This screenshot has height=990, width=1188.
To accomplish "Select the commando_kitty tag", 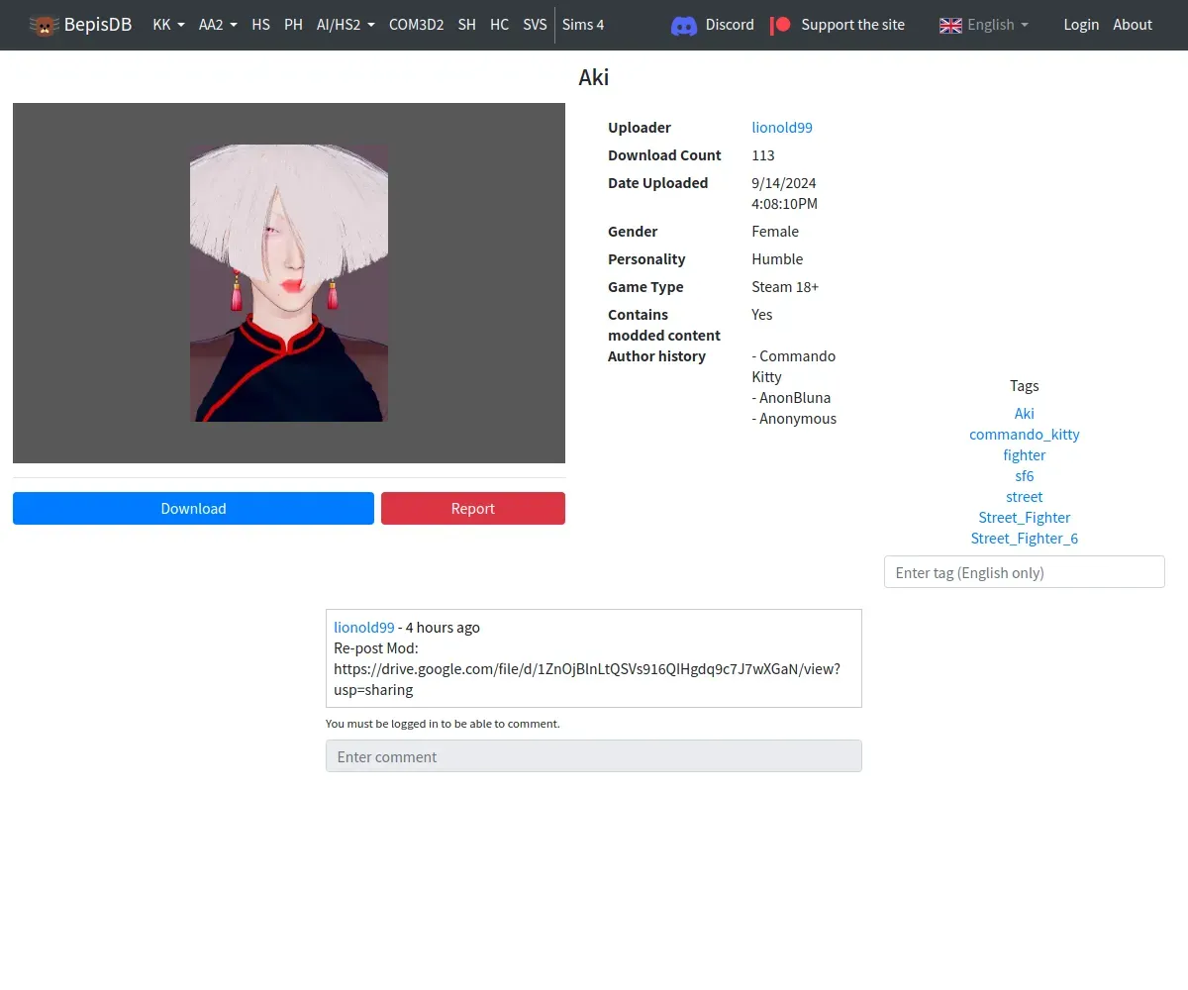I will tap(1025, 434).
